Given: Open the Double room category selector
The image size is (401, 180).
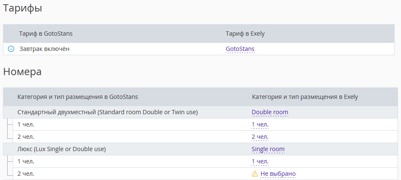Looking at the screenshot, I should pyautogui.click(x=270, y=112).
